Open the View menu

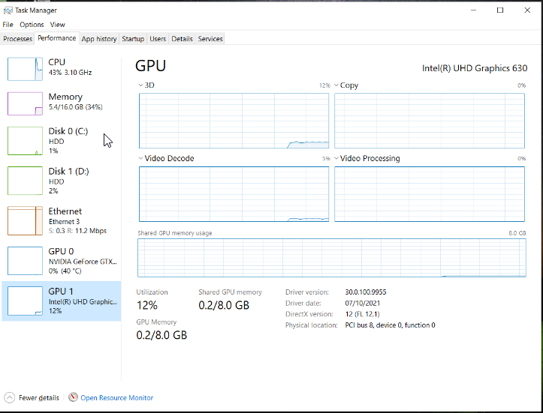tap(58, 25)
